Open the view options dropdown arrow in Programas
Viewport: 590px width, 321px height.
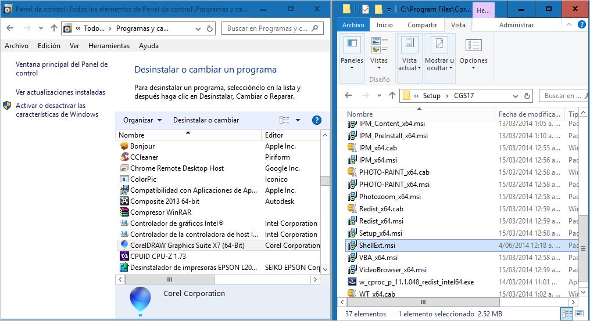click(298, 120)
